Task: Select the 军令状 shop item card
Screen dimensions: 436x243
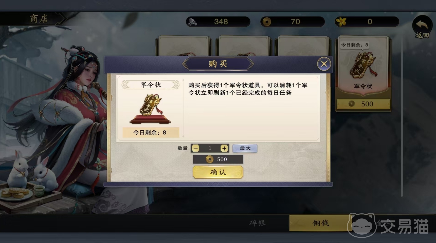Action: (363, 74)
